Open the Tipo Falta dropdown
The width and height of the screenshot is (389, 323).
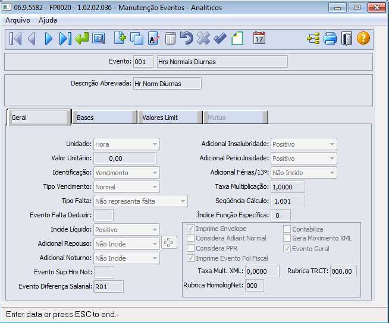click(140, 201)
